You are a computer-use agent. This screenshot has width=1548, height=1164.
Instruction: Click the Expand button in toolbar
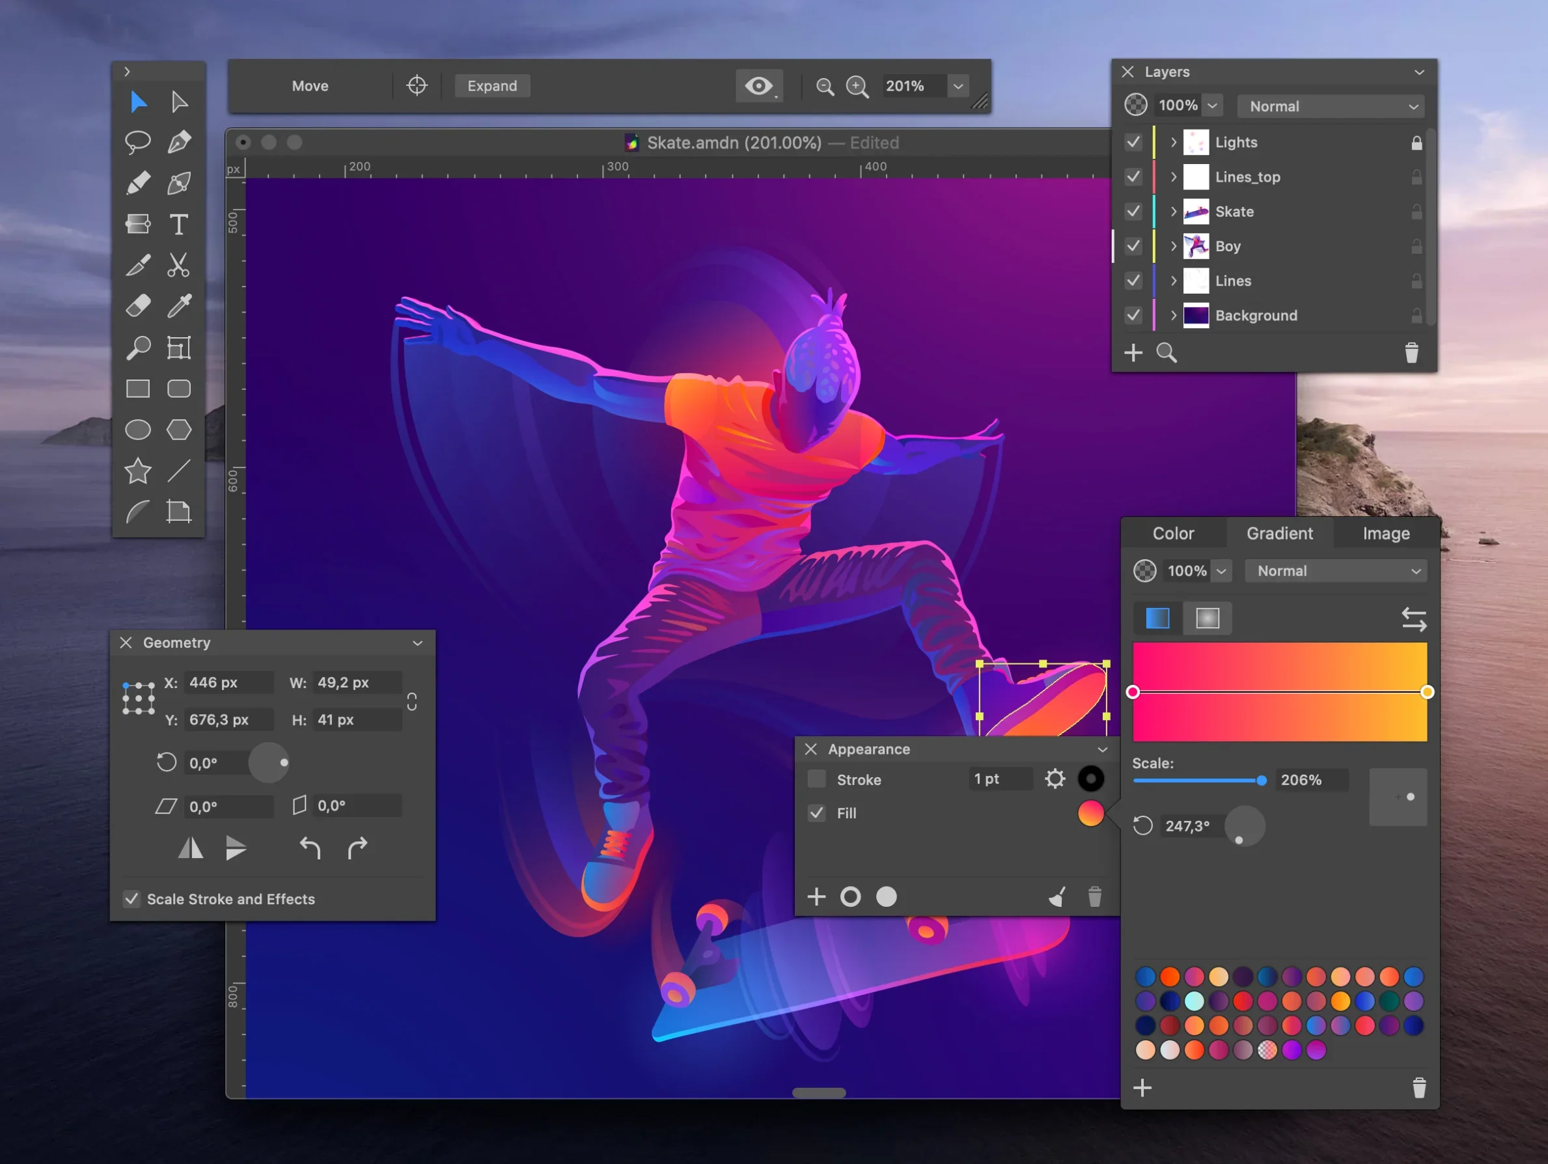491,85
